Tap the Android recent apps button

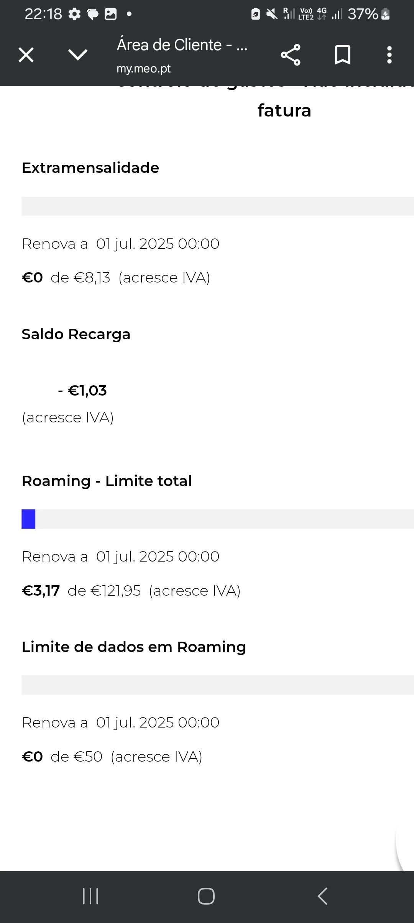tap(90, 896)
